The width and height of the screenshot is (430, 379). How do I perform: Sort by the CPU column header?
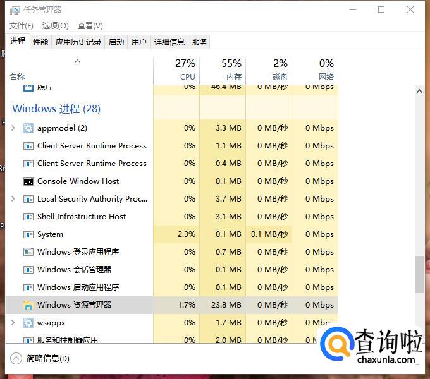coord(176,70)
